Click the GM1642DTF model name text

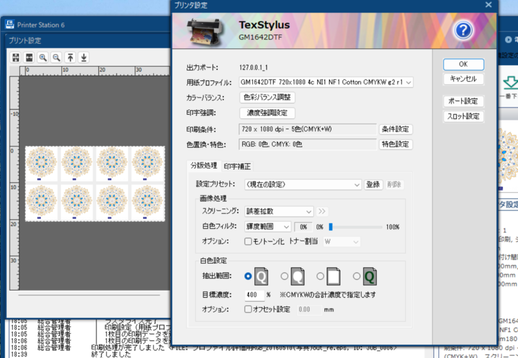(x=260, y=38)
